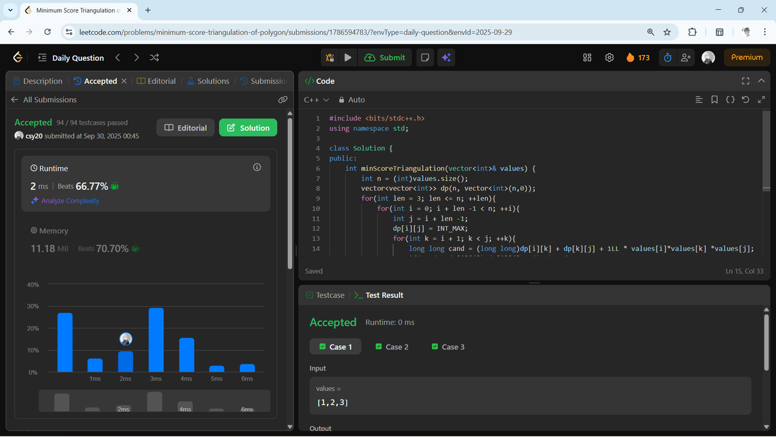Select Case 2 result
The width and height of the screenshot is (776, 437).
tap(392, 347)
